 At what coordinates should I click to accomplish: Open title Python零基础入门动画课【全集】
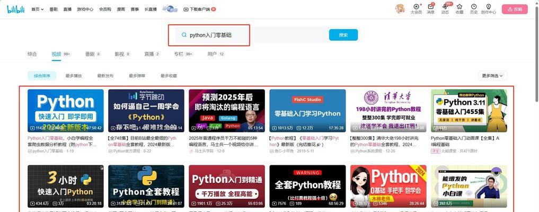point(465,141)
